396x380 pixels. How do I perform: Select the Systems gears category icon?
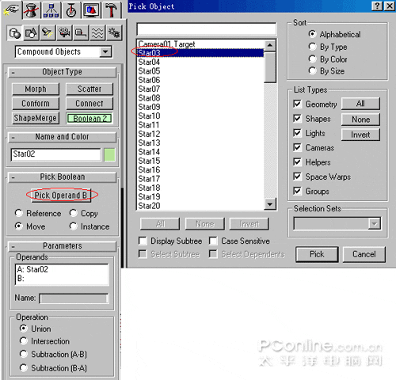pos(114,33)
